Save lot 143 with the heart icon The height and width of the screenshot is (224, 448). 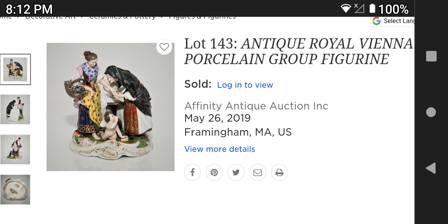[164, 47]
